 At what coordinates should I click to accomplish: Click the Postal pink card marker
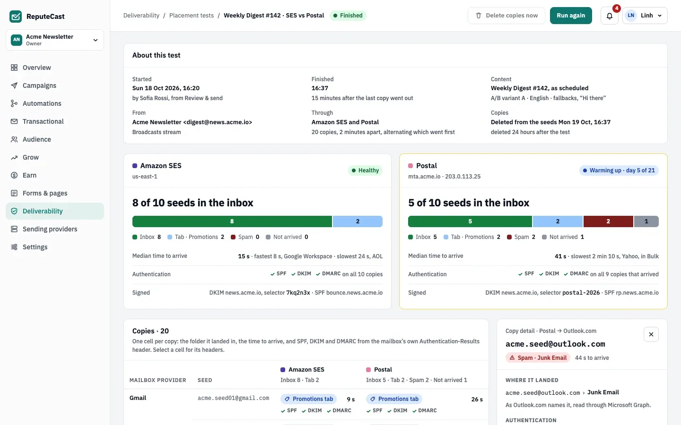coord(410,166)
